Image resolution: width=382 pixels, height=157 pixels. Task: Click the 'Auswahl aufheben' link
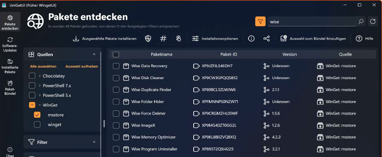[82, 66]
